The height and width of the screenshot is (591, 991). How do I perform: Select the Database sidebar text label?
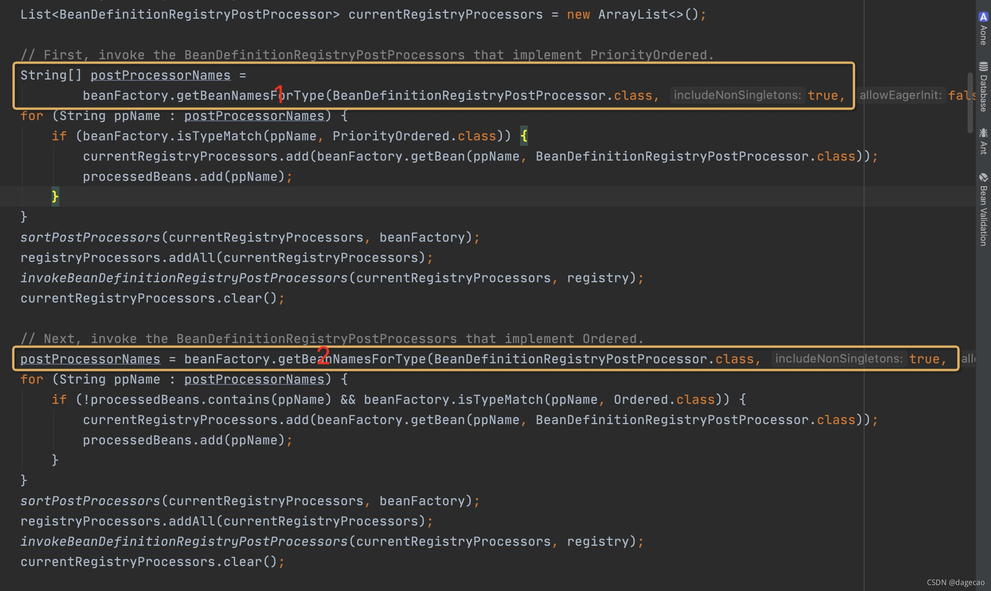(983, 94)
